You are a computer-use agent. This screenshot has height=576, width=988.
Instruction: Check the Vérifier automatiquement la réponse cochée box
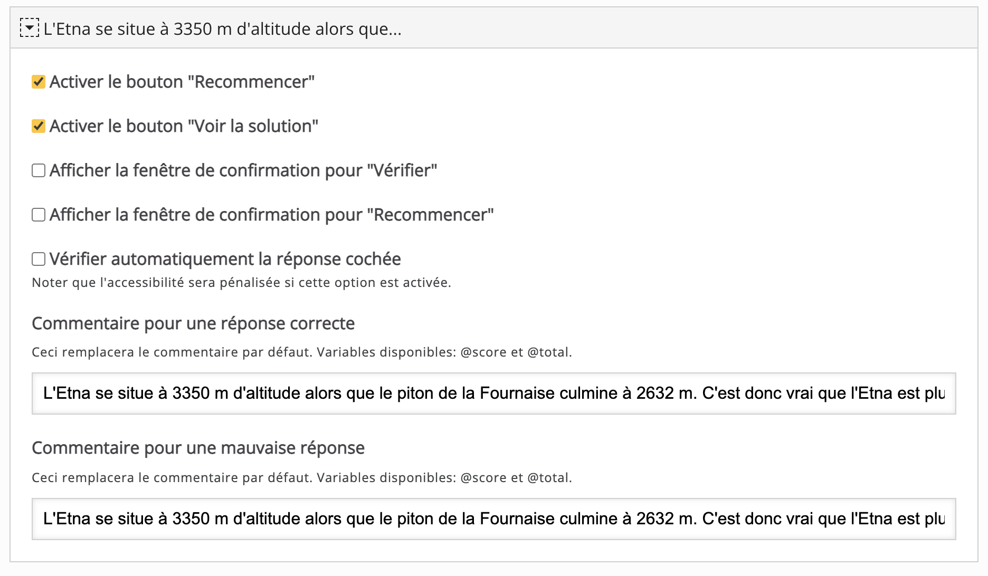tap(39, 259)
